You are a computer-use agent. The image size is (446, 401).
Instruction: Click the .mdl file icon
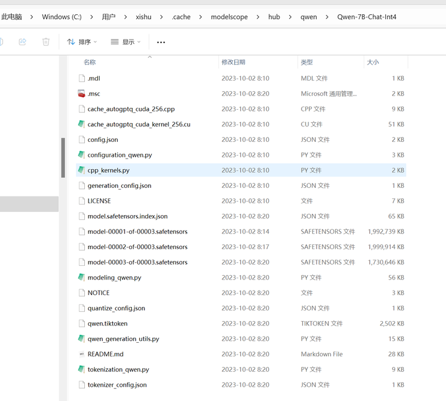pos(82,78)
